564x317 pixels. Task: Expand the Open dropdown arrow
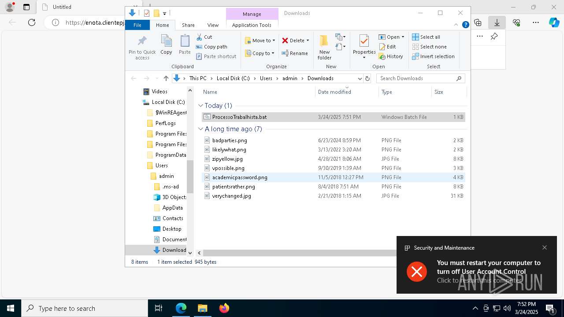tap(403, 37)
